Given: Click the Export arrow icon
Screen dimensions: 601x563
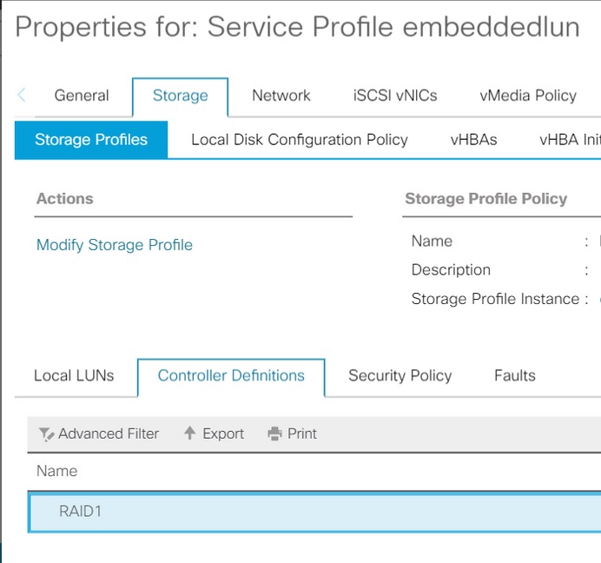Looking at the screenshot, I should (x=189, y=434).
